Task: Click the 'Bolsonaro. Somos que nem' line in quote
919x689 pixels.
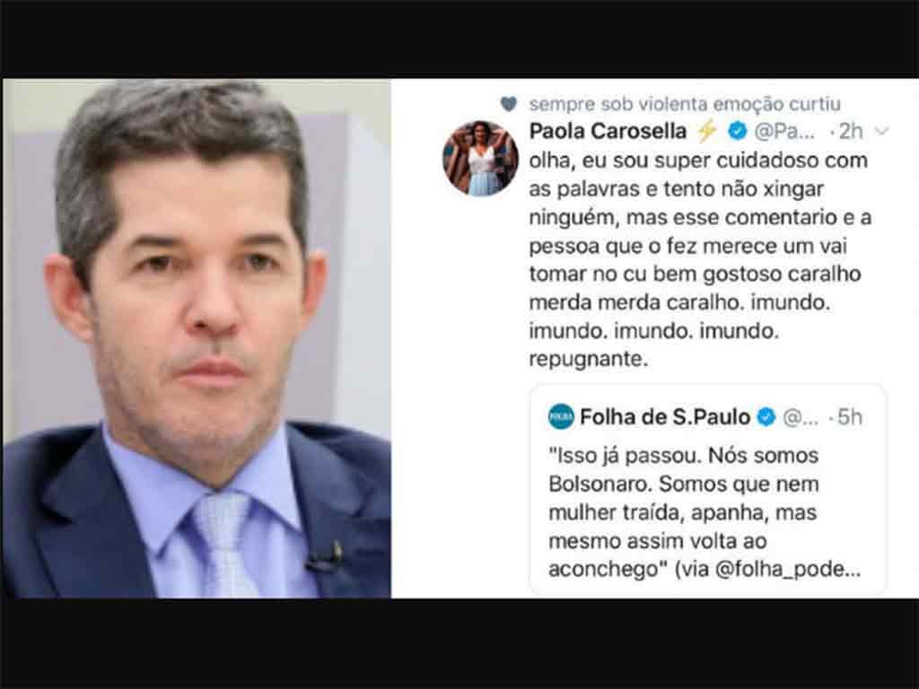Action: pos(683,484)
